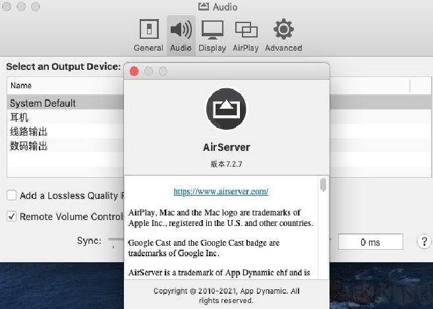
Task: Click the AirServer logo in About window
Action: (x=226, y=109)
